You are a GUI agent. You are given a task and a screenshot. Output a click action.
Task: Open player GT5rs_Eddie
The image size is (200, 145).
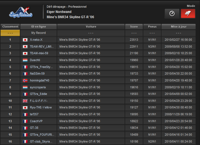[39, 94]
